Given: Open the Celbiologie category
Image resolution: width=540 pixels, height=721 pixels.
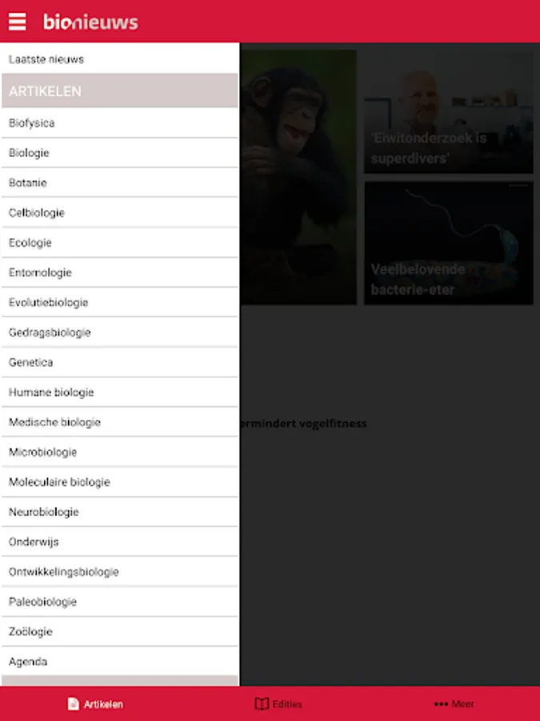Looking at the screenshot, I should [120, 212].
